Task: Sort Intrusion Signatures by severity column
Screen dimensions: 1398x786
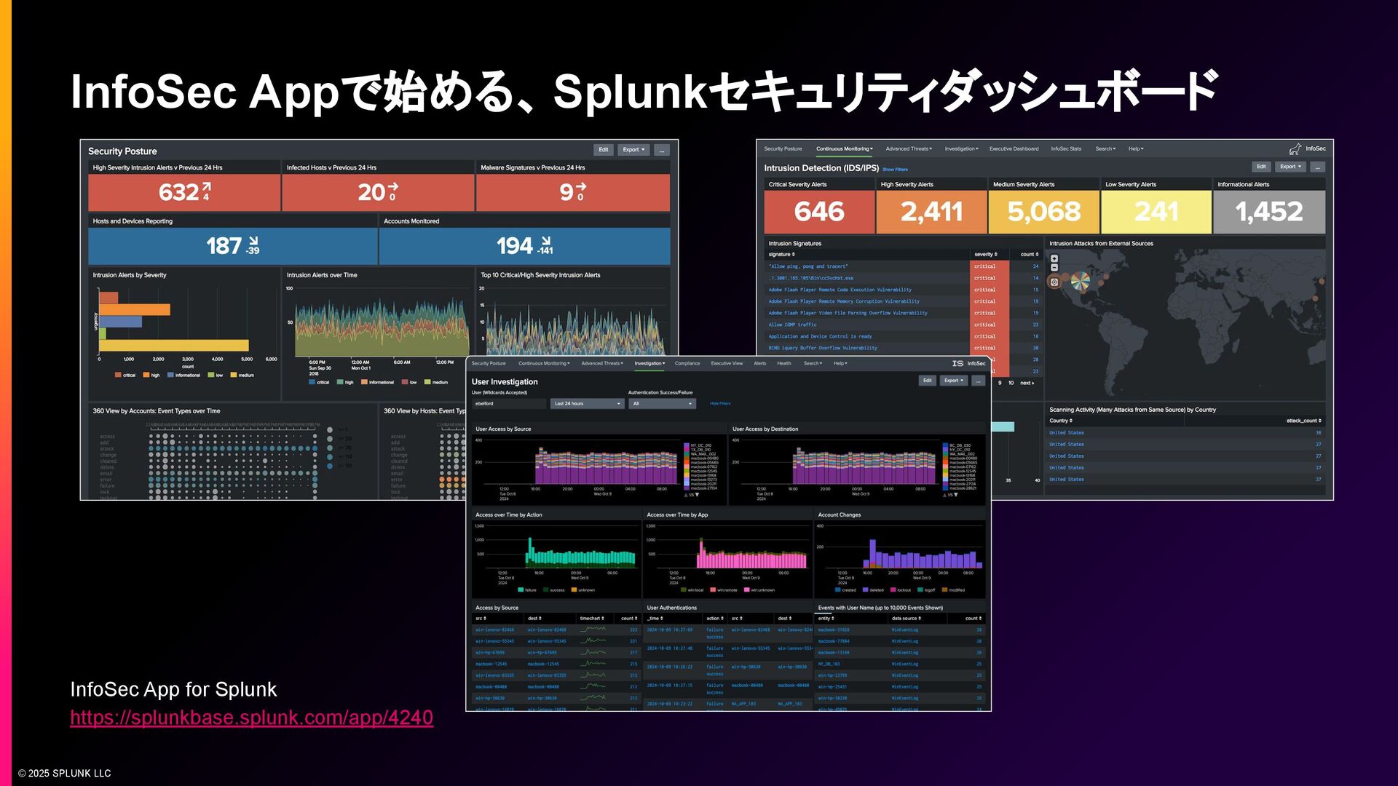Action: point(986,255)
